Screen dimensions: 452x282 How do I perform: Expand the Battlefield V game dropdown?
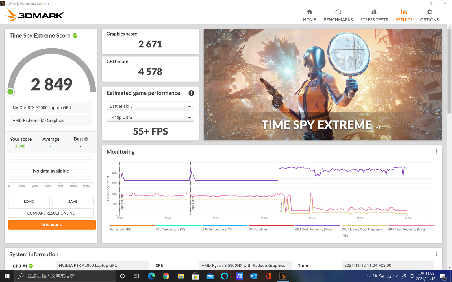[x=150, y=106]
